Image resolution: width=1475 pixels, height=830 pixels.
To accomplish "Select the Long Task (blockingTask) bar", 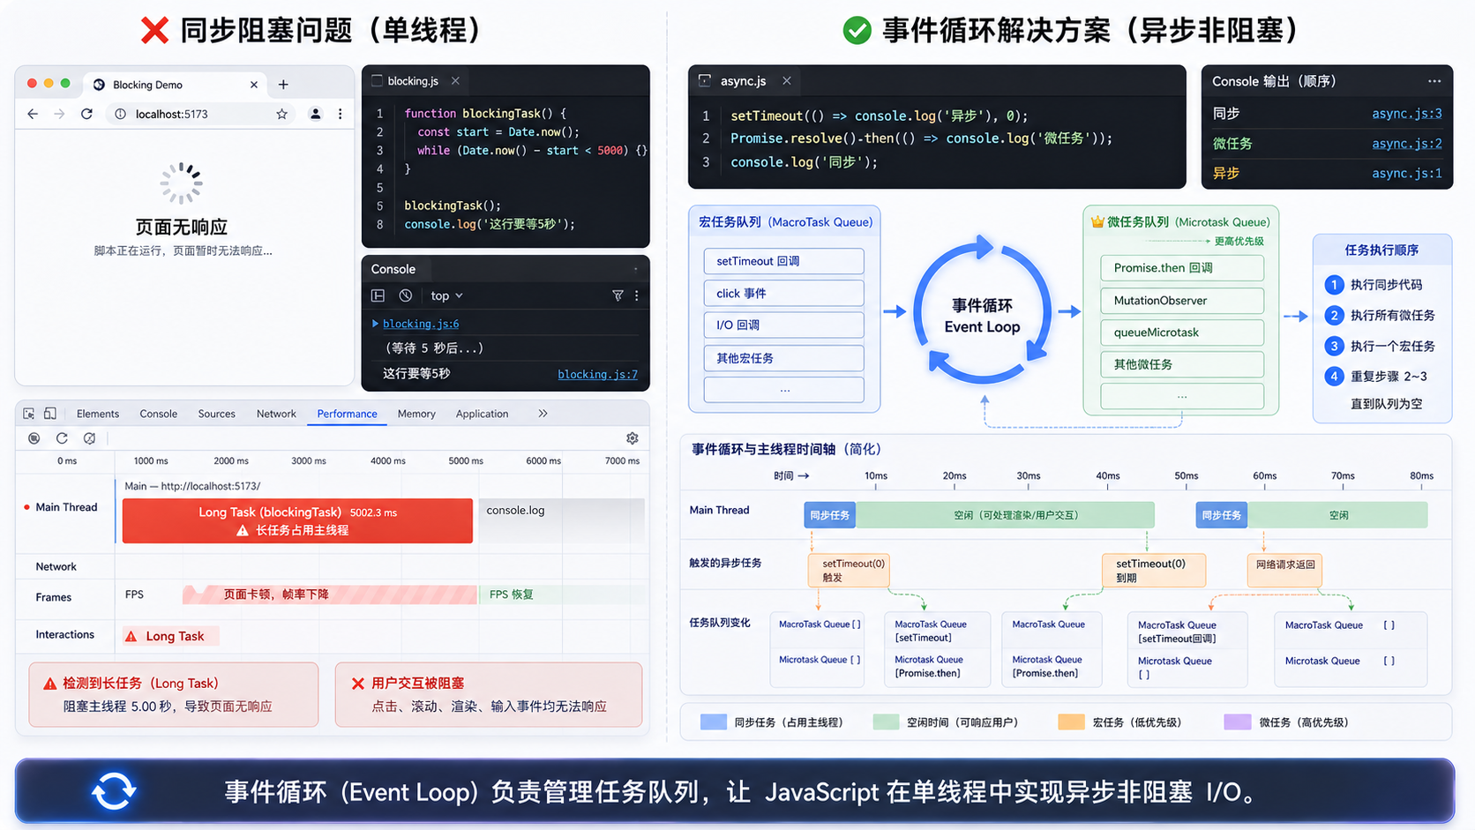I will [297, 520].
